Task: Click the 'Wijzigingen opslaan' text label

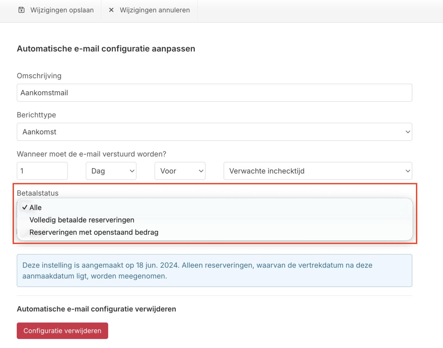Action: pyautogui.click(x=62, y=10)
